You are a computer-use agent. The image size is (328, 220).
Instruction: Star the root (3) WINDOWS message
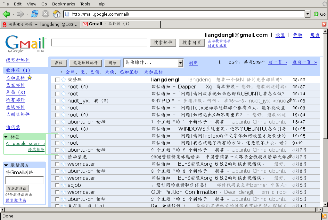coord(64,129)
